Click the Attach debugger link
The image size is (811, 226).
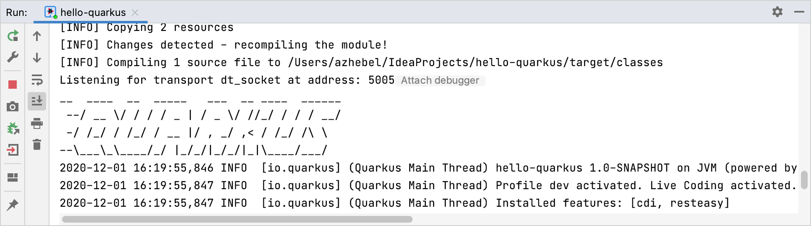pyautogui.click(x=440, y=80)
